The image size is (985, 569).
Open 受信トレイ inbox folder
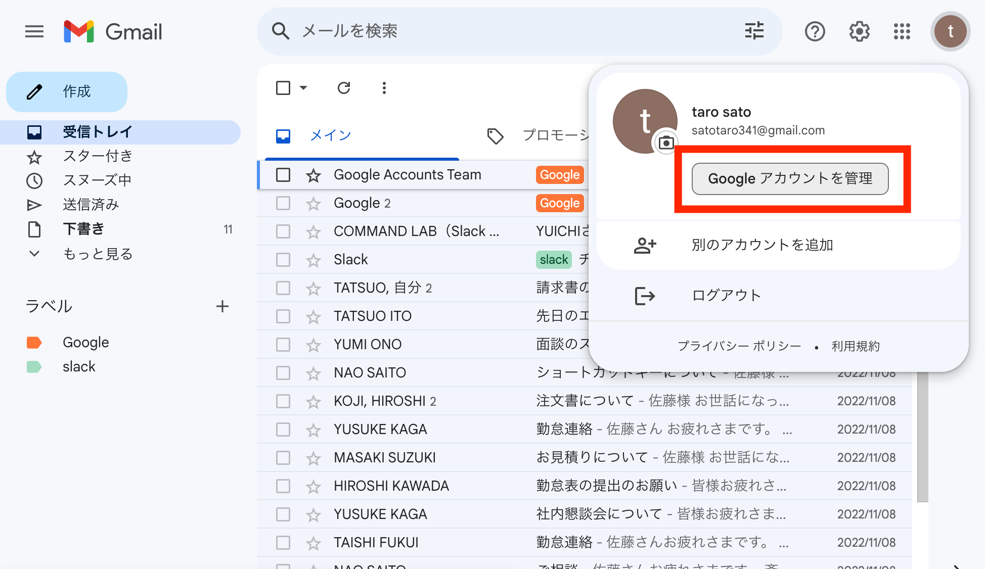point(120,132)
